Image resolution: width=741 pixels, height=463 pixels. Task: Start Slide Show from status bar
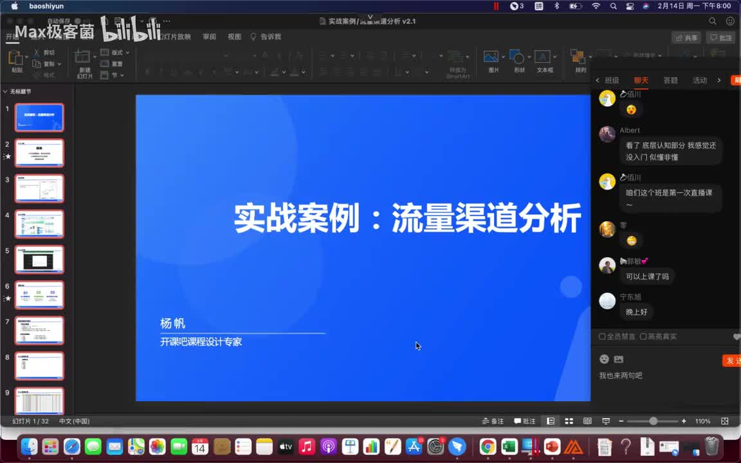tap(606, 421)
